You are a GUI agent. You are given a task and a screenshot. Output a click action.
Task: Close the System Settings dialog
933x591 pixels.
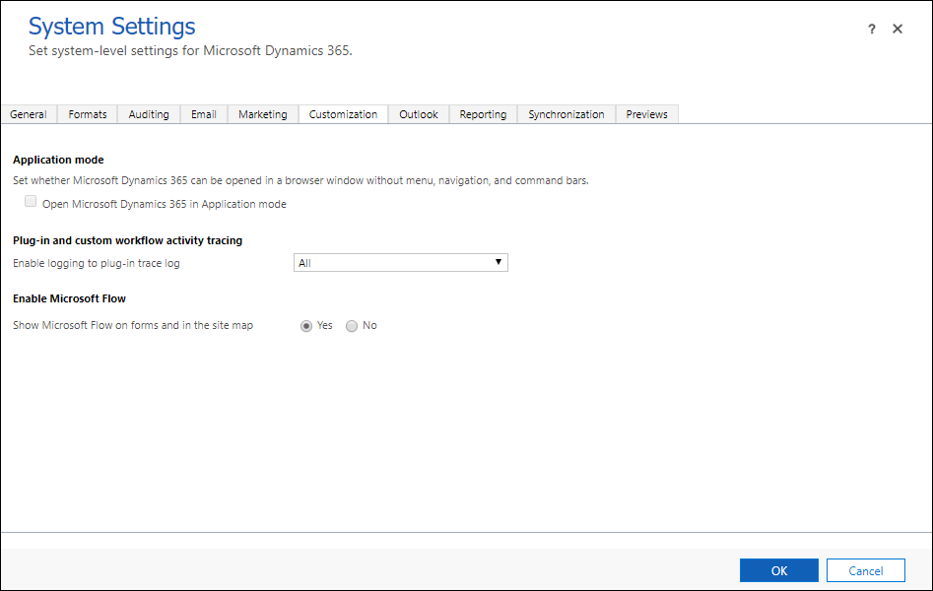[898, 29]
